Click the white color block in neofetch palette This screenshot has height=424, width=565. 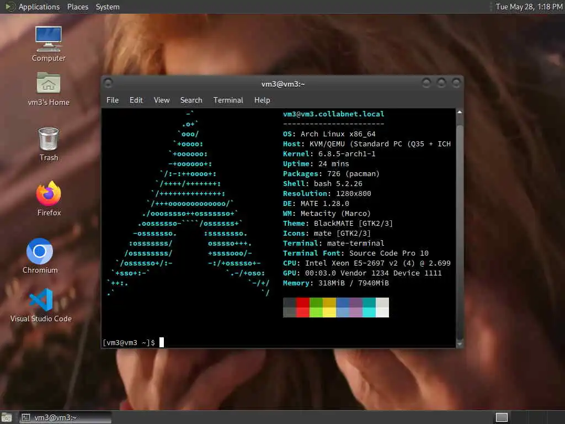point(382,308)
